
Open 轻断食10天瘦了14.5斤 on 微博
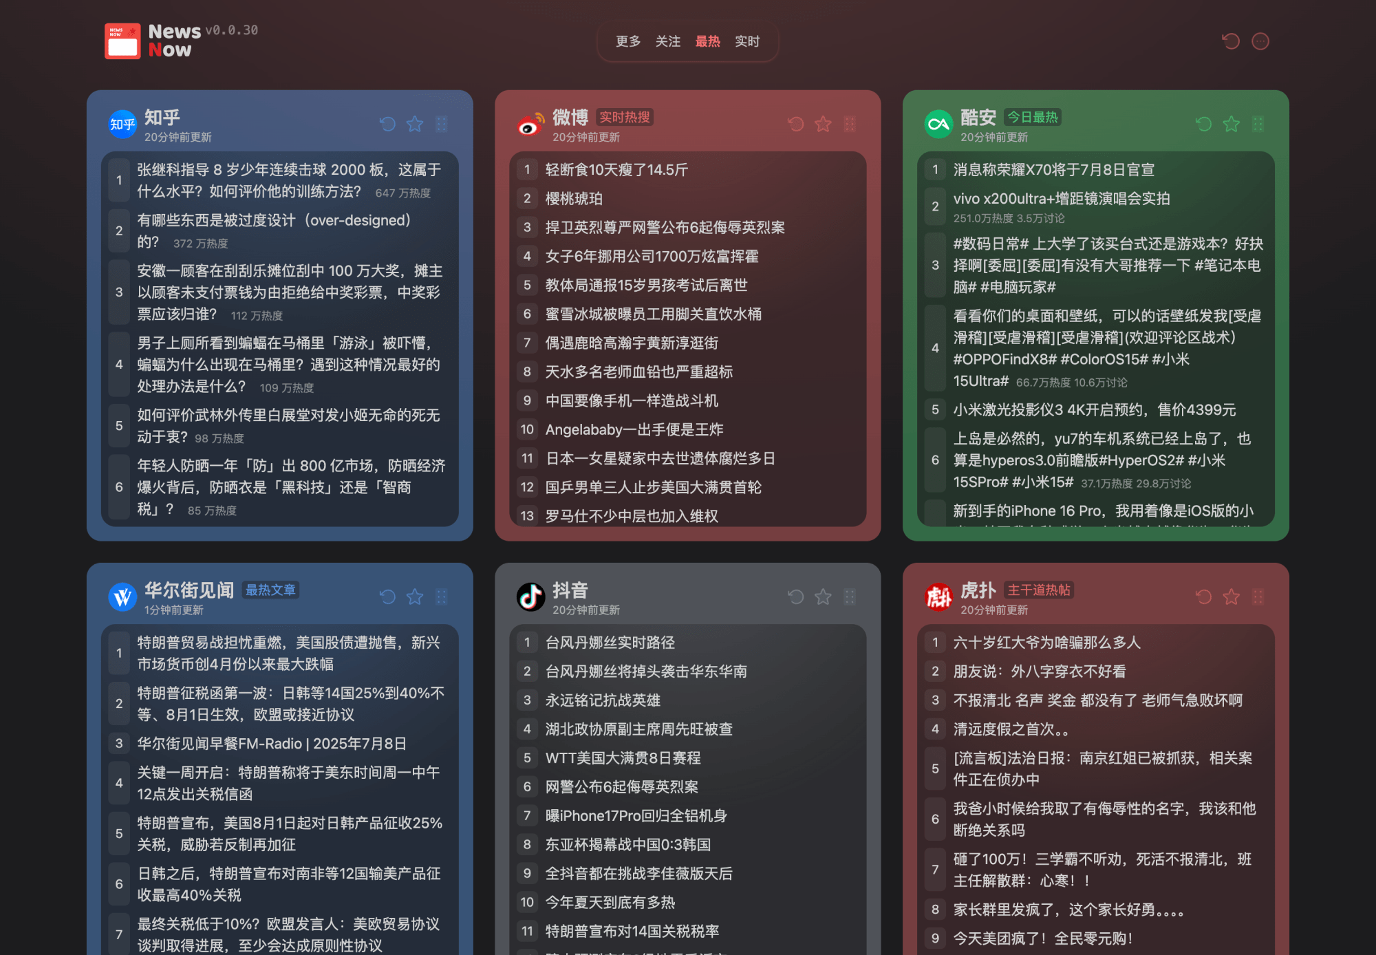click(687, 170)
